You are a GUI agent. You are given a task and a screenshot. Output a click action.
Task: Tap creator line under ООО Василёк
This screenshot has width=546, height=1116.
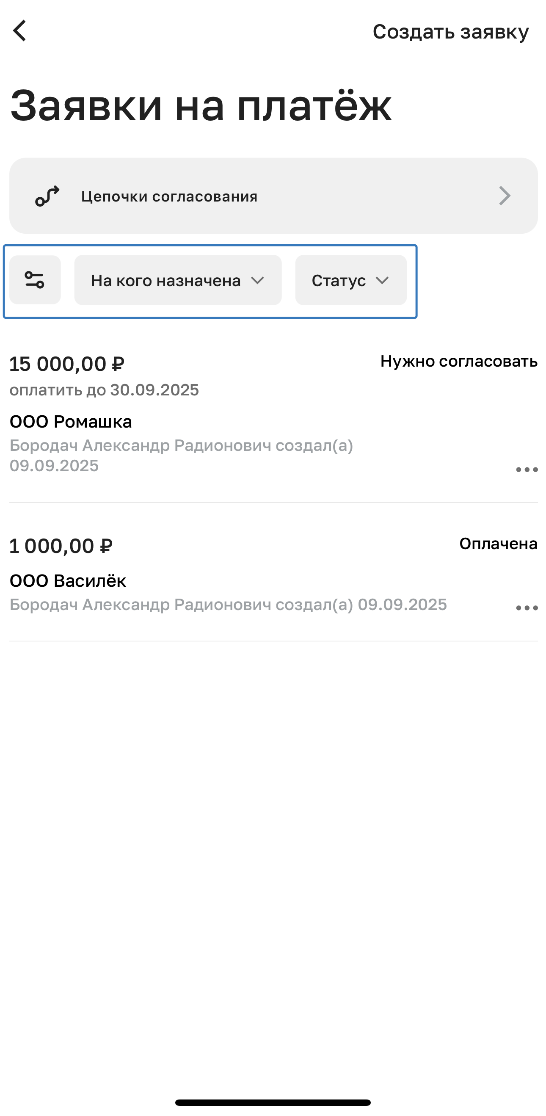point(228,605)
